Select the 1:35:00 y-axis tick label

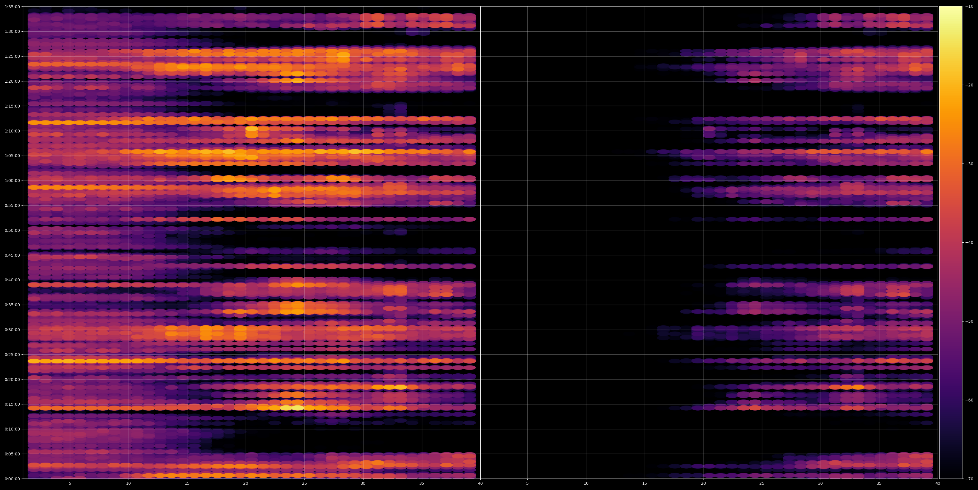point(13,6)
